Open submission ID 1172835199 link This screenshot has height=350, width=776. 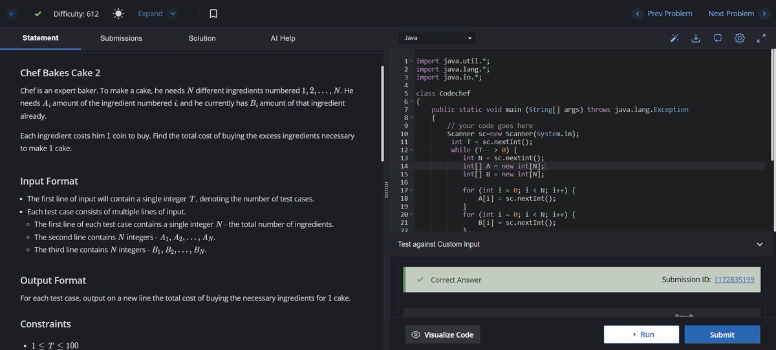click(x=734, y=280)
